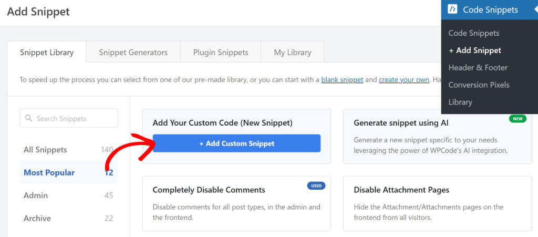Filter by Admin category
The image size is (538, 237).
point(68,195)
